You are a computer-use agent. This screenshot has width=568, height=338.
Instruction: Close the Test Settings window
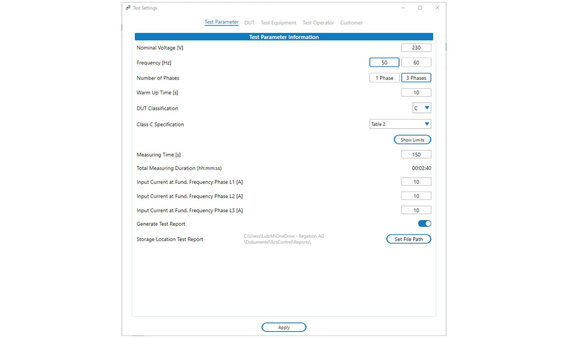tap(437, 8)
